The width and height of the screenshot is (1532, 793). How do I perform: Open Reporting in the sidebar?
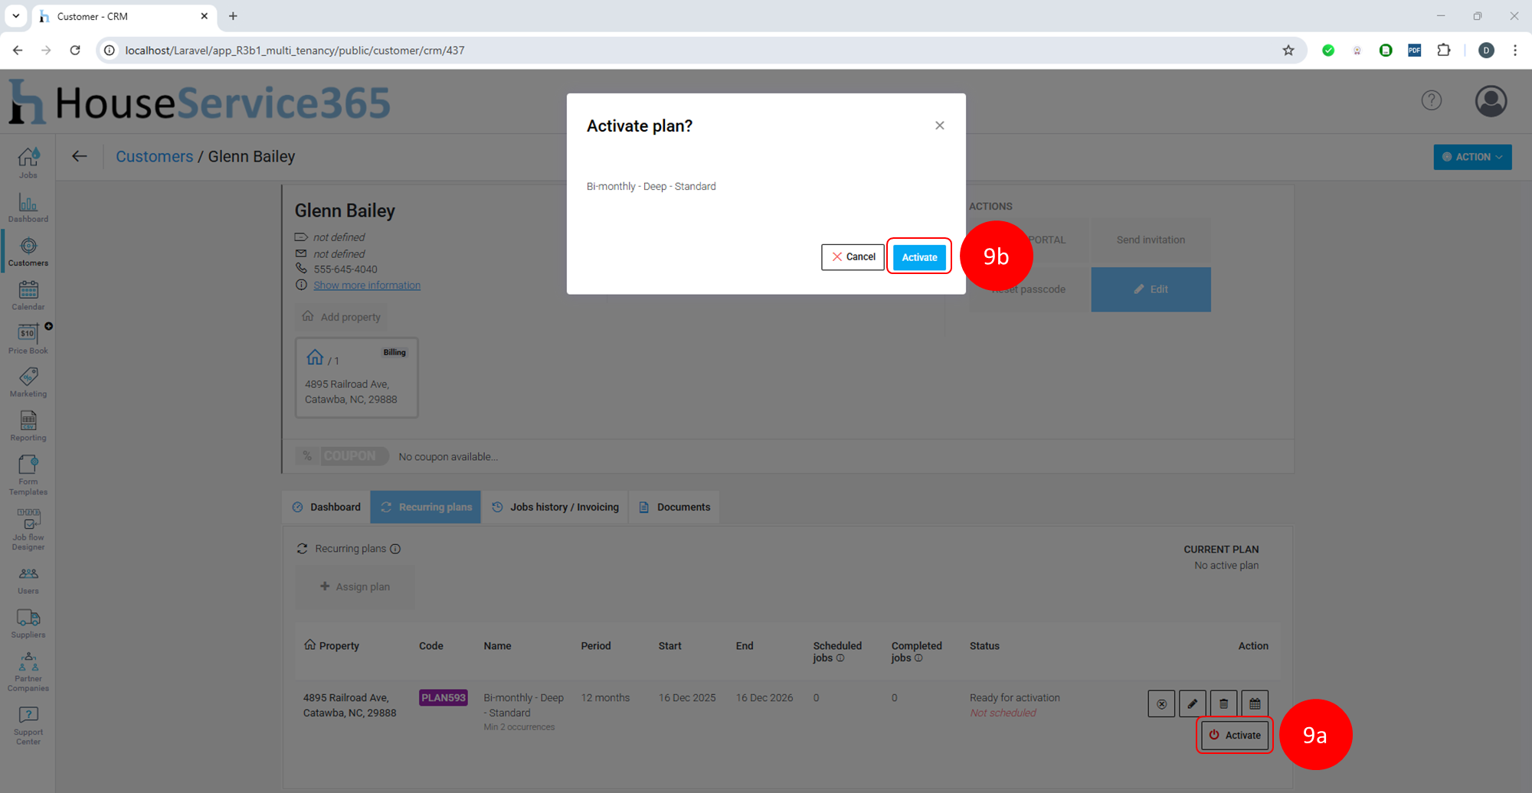click(28, 426)
